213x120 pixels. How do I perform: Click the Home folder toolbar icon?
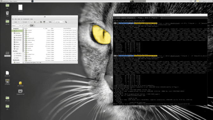pyautogui.click(x=41, y=22)
